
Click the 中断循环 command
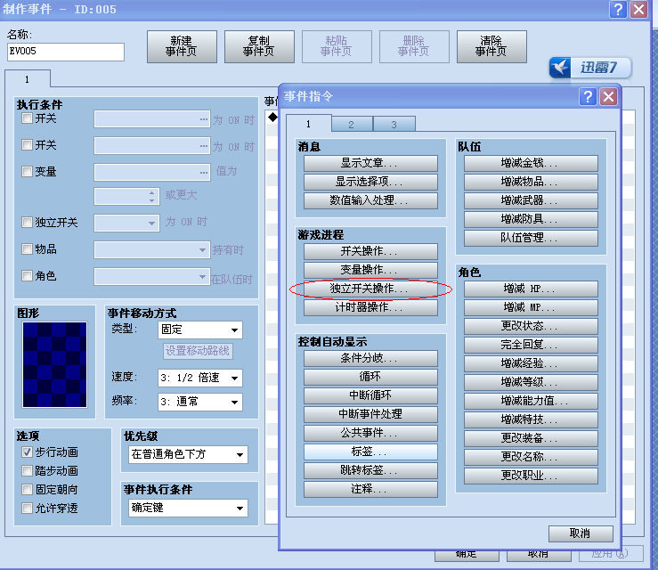coord(370,395)
